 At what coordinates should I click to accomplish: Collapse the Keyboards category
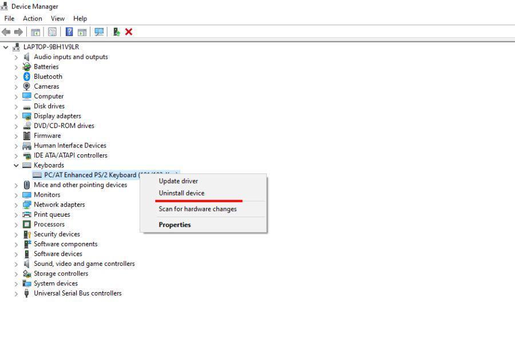click(16, 165)
